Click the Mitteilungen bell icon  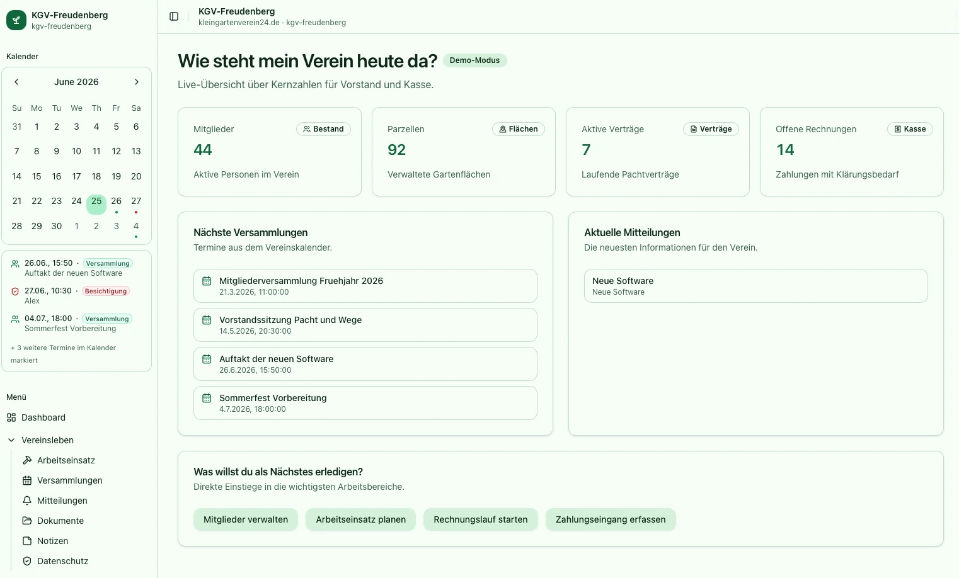pos(27,501)
